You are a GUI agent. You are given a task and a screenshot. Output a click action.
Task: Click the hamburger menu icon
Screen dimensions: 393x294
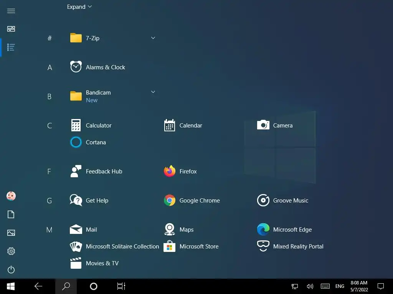tap(11, 11)
